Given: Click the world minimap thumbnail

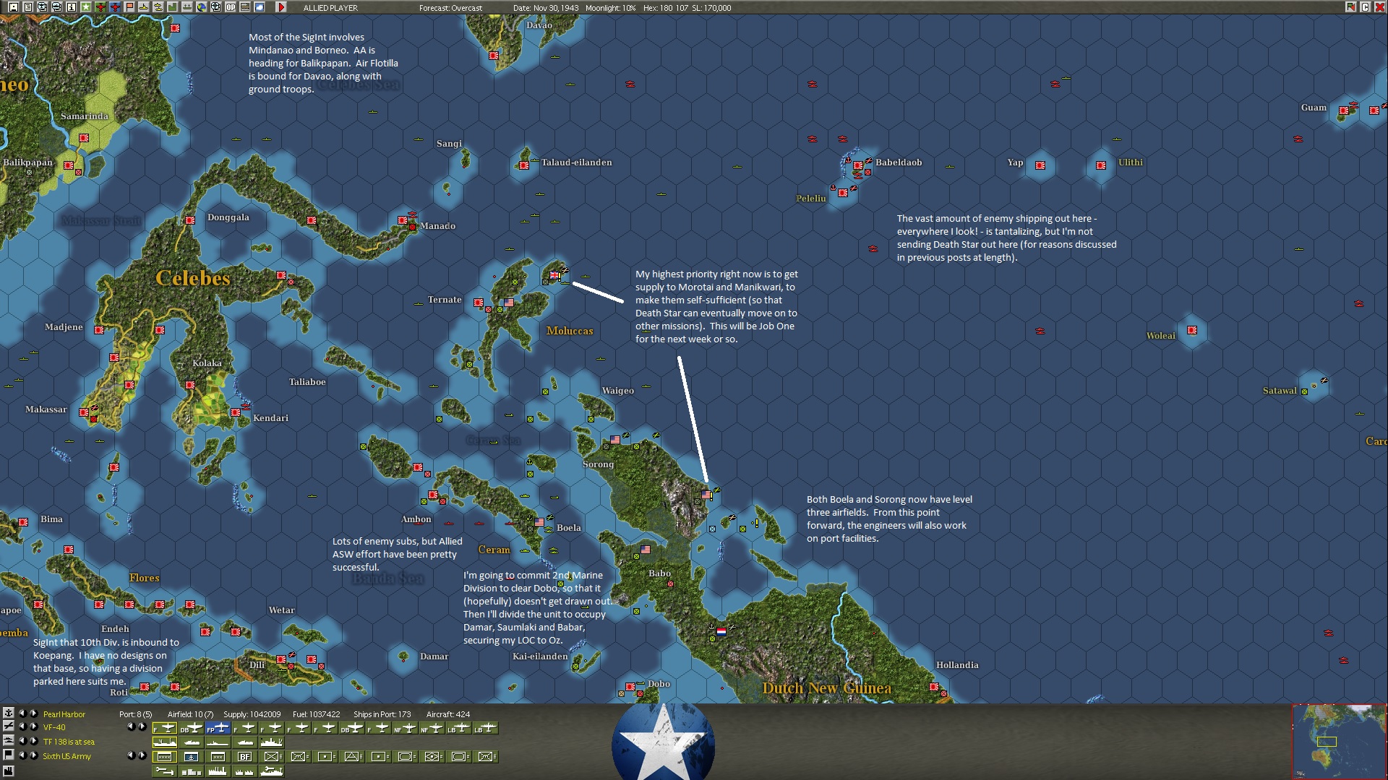Looking at the screenshot, I should pos(1339,742).
